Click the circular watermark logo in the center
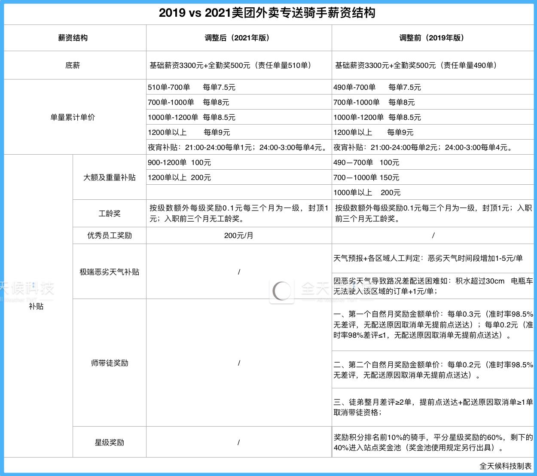 281,291
